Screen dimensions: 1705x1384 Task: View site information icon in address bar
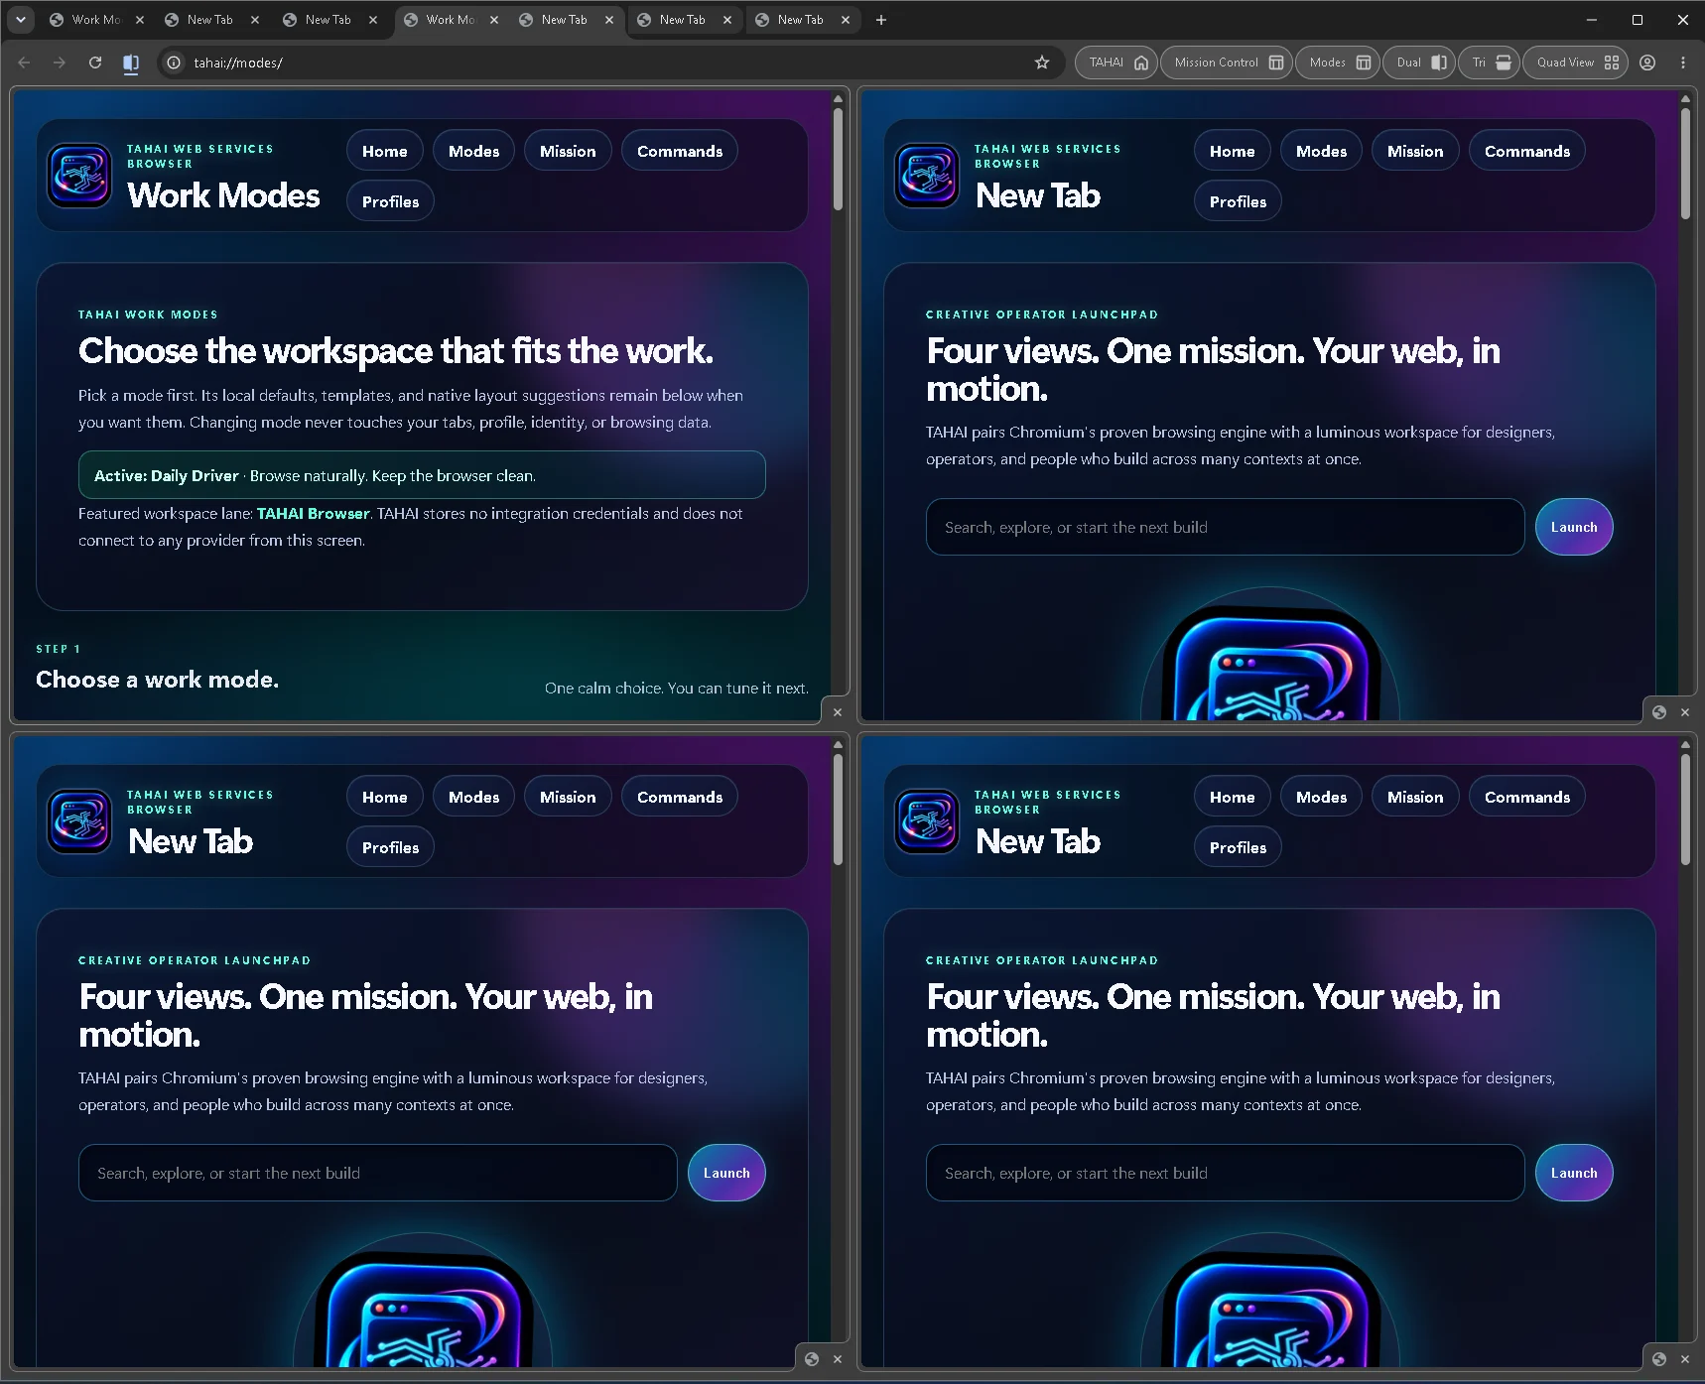(x=174, y=63)
